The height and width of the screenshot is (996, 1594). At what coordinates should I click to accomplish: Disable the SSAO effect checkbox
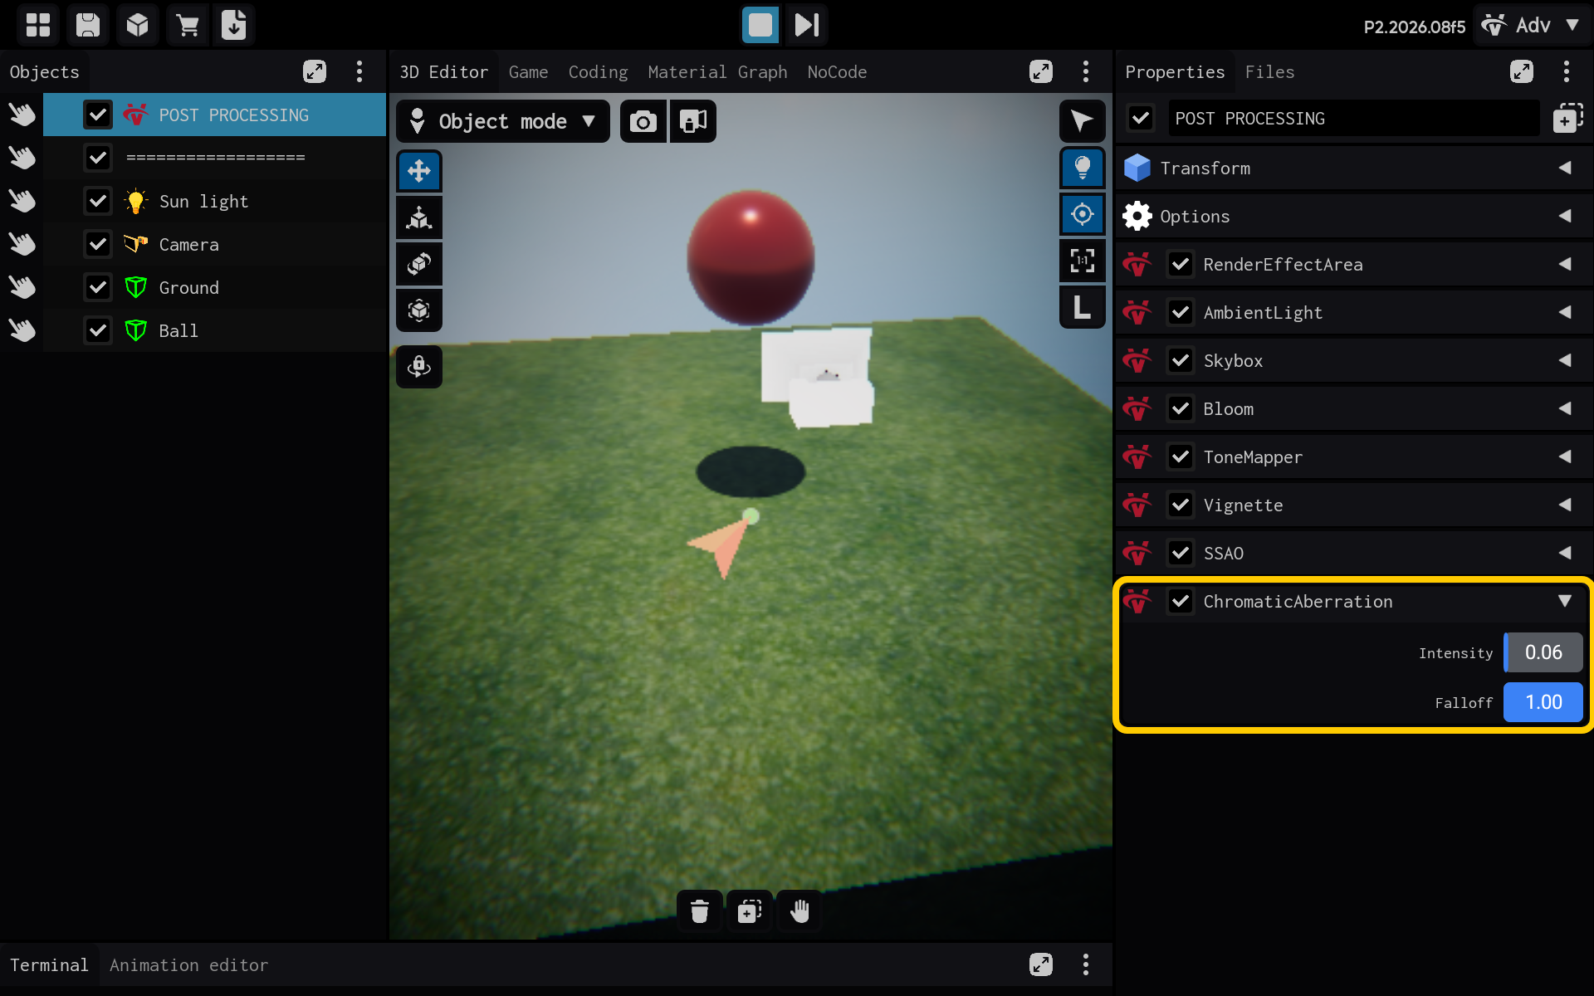[x=1181, y=554]
